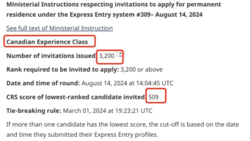Click the paragraph starting If more than one candidate
This screenshot has width=251, height=141.
(x=123, y=130)
